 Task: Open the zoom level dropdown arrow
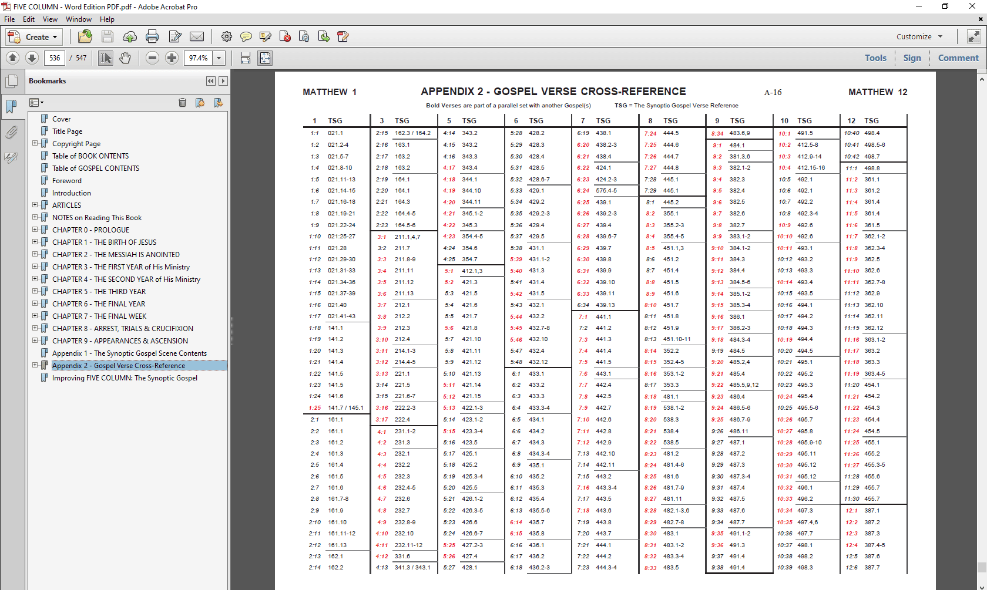coord(219,58)
